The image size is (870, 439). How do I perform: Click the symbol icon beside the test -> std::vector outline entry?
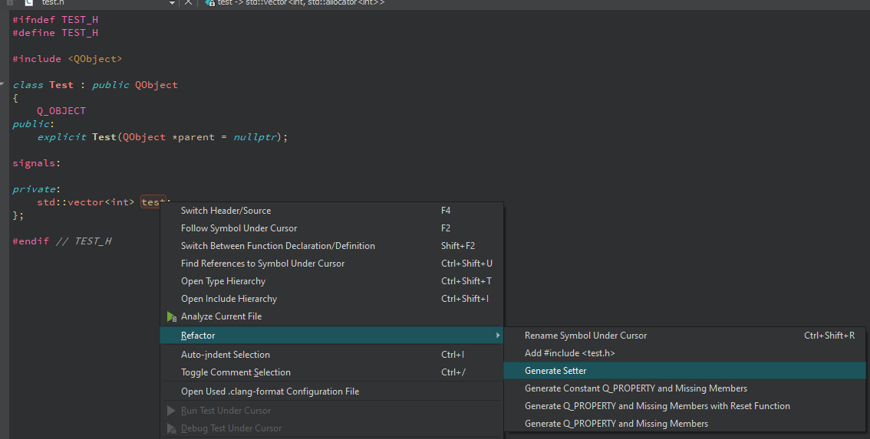(209, 3)
